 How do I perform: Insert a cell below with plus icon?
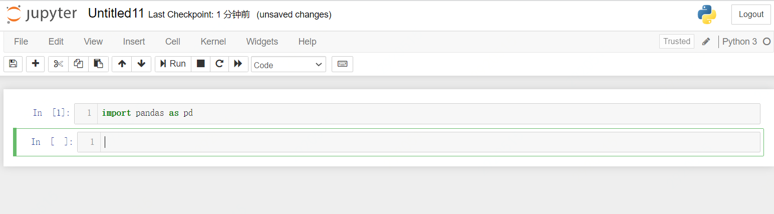(35, 64)
